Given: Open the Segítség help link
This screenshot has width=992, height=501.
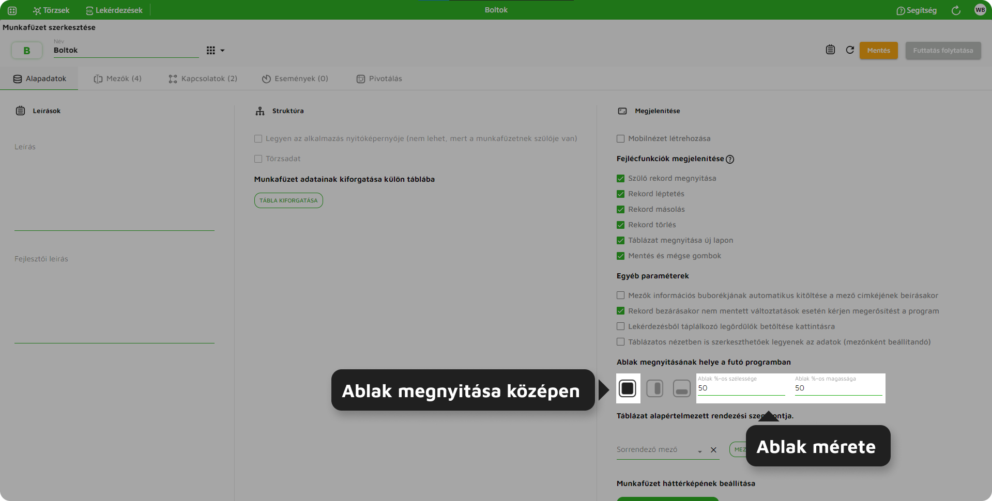Looking at the screenshot, I should tap(917, 10).
